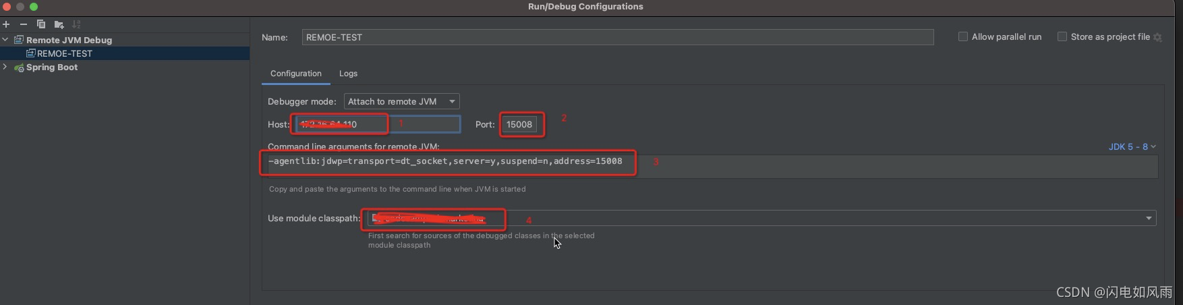1183x305 pixels.
Task: Collapse the Remote JVM Debug group
Action: 5,40
